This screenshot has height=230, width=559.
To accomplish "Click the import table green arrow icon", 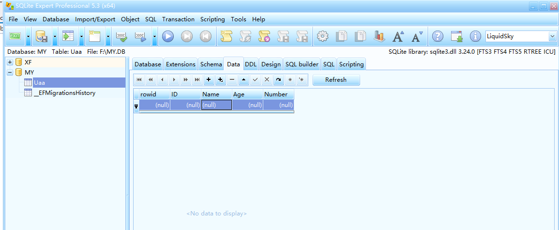I will tap(68, 36).
